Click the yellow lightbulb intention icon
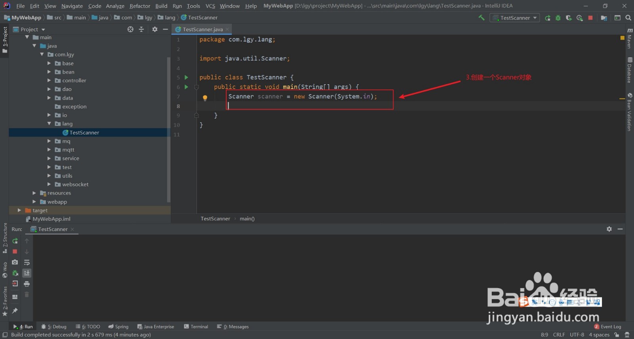Screen dimensions: 634x339 click(x=205, y=98)
